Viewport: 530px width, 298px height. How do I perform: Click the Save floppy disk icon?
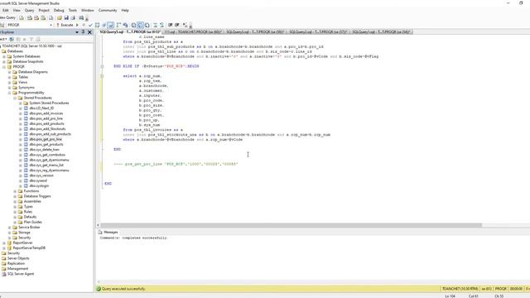(66, 17)
